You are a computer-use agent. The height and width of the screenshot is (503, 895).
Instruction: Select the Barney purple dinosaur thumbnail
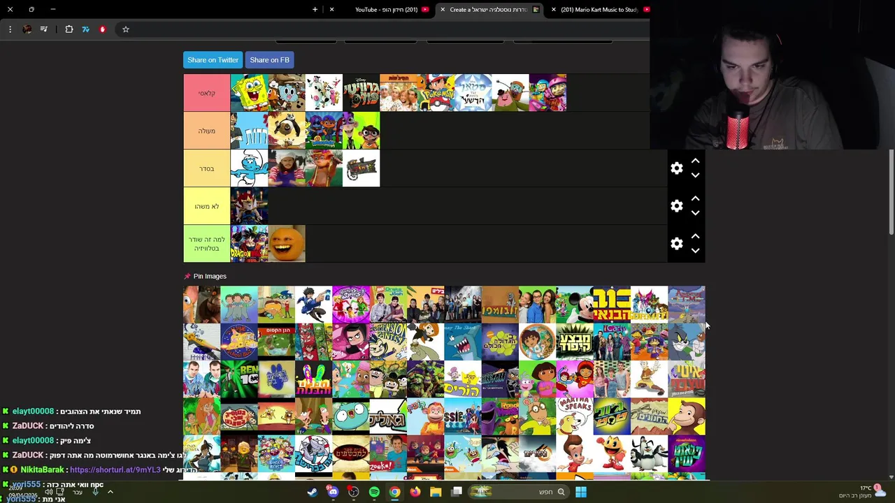(x=500, y=416)
